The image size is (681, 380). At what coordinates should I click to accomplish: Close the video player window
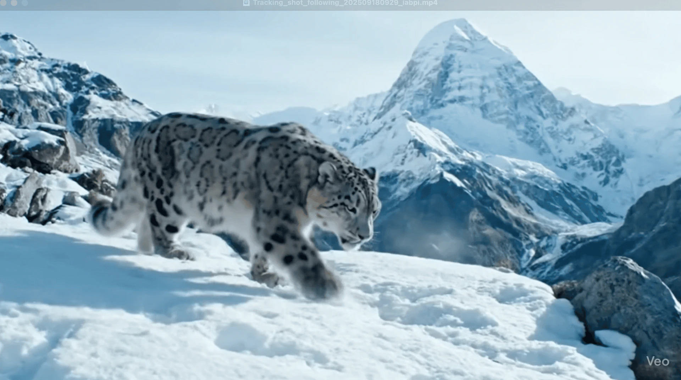[x=4, y=3]
